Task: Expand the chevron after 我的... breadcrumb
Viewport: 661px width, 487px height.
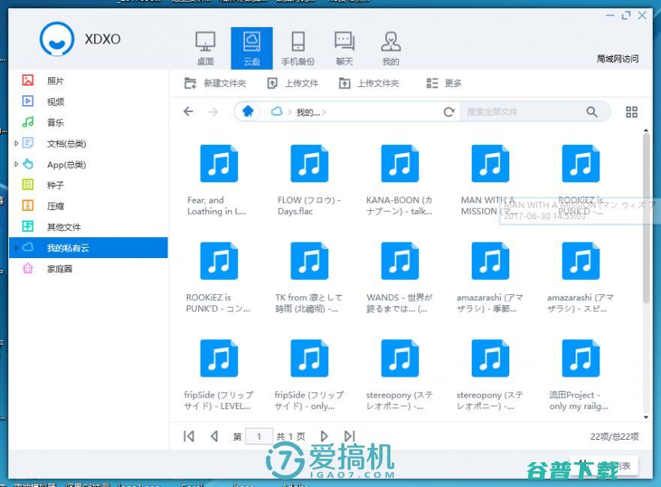Action: pyautogui.click(x=324, y=113)
